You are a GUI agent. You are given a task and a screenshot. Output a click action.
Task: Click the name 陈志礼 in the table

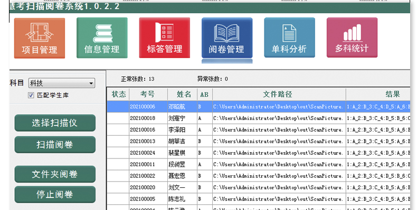pyautogui.click(x=177, y=199)
